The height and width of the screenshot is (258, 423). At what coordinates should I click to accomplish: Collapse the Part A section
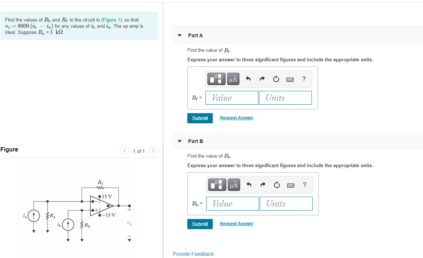pos(179,35)
